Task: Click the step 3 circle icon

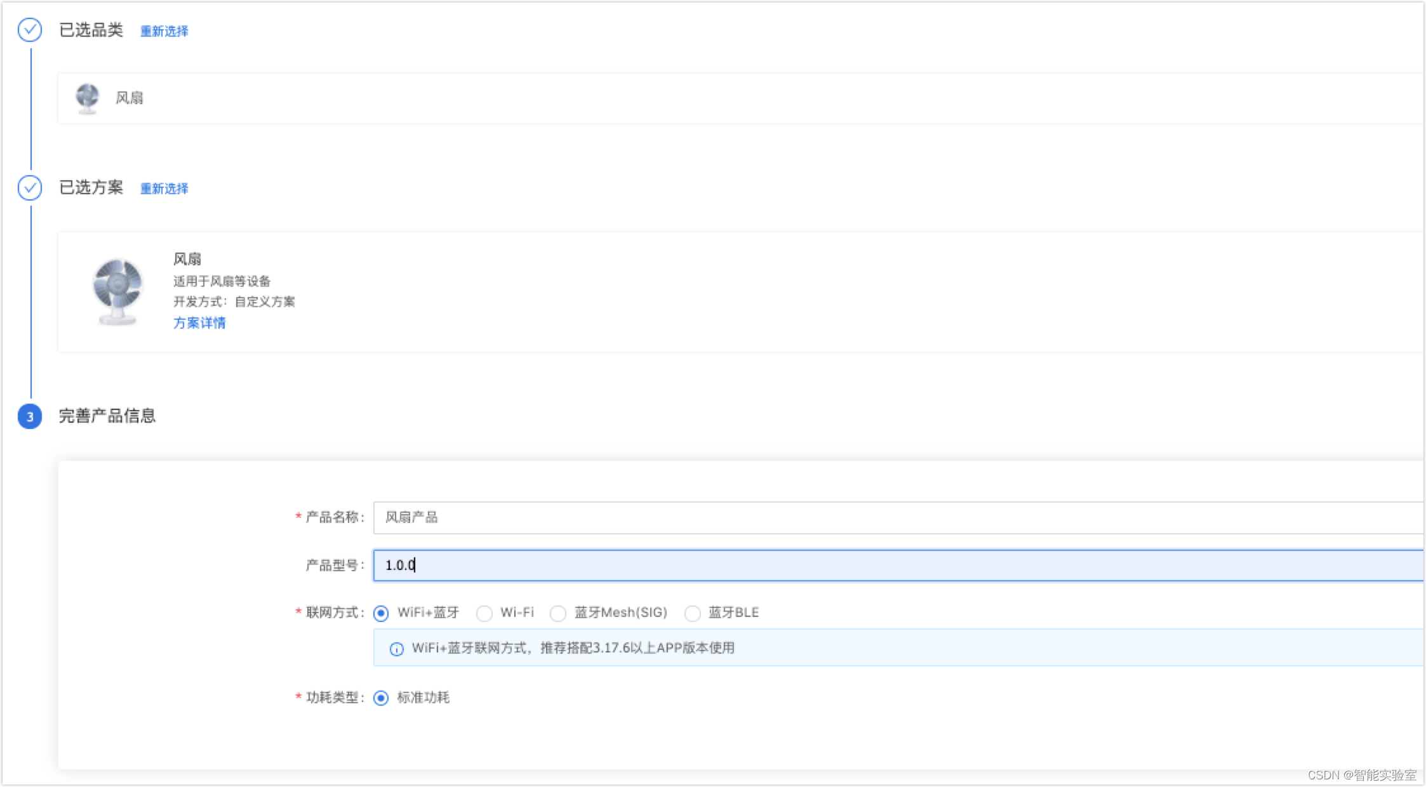Action: [30, 416]
